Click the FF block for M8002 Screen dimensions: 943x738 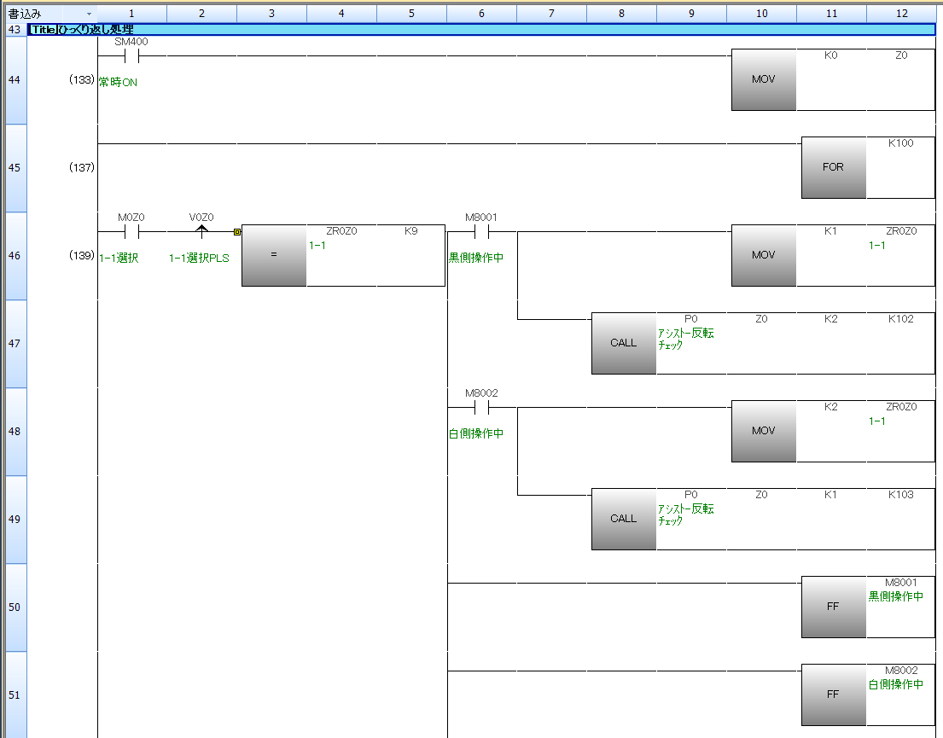tap(833, 694)
